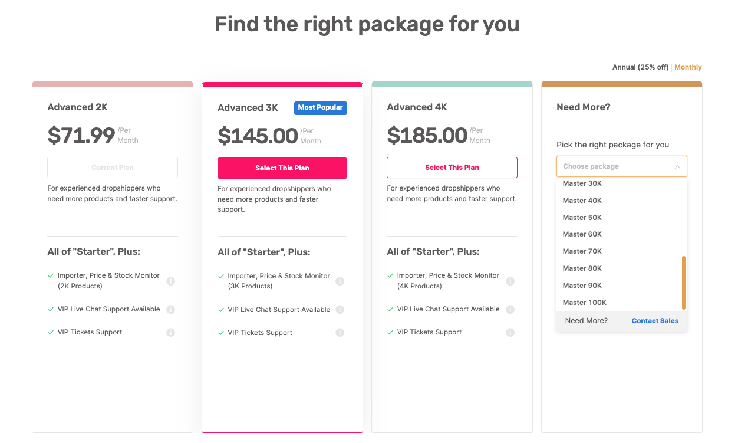738x443 pixels.
Task: Click info icon beside Advanced 3K VIP Live Chat
Action: [340, 310]
